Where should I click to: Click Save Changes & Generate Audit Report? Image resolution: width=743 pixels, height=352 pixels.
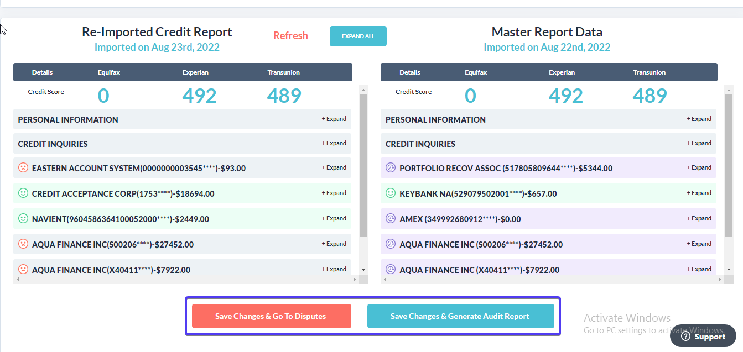click(x=460, y=316)
